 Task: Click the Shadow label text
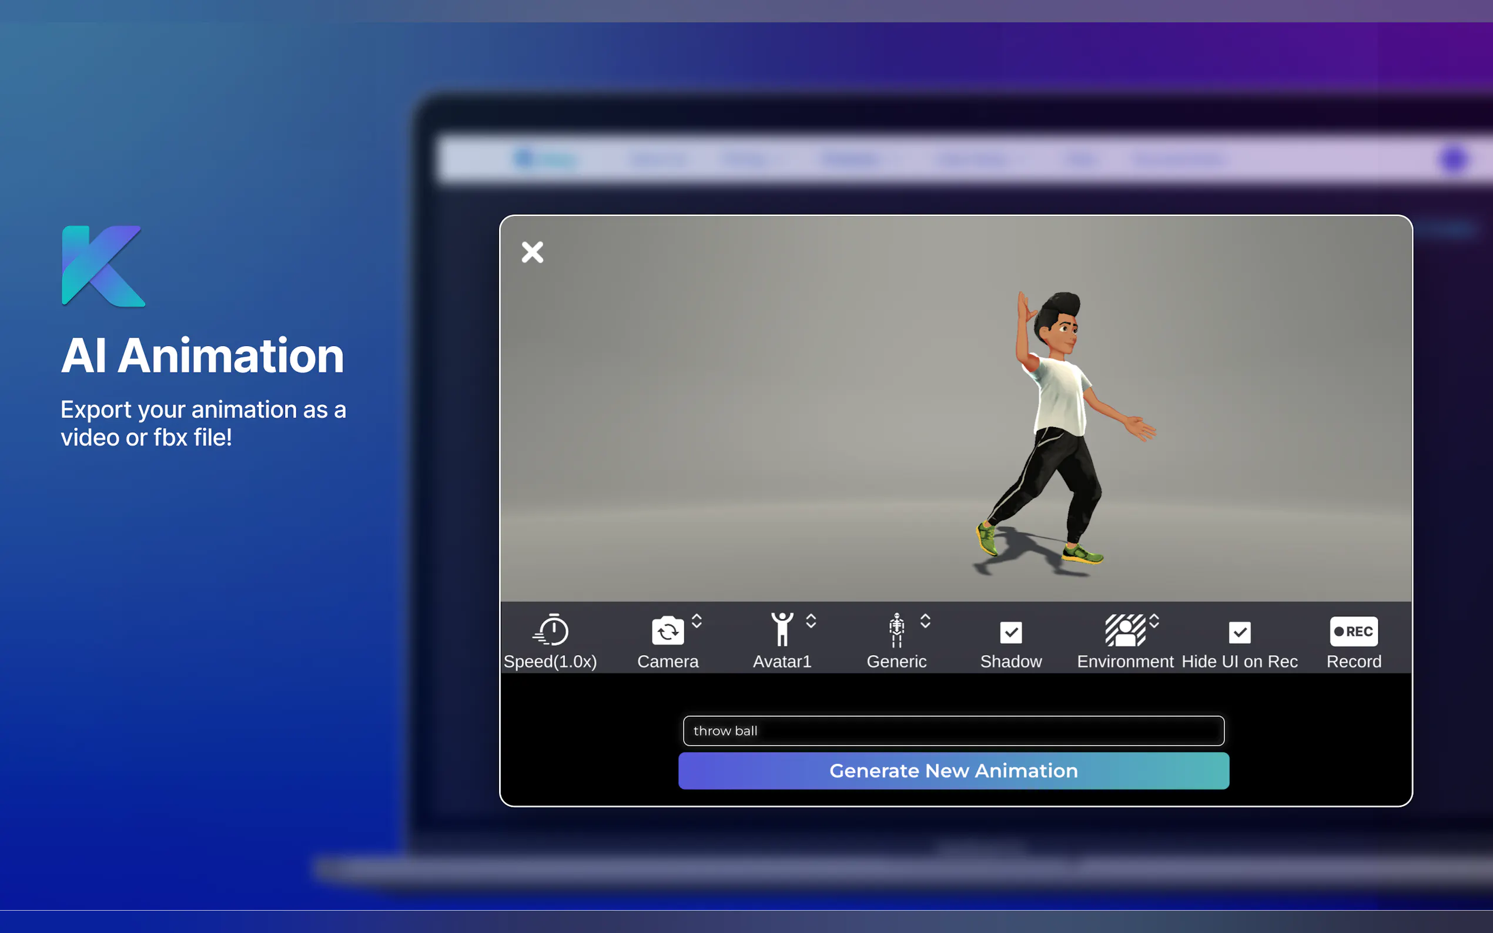(x=1010, y=662)
